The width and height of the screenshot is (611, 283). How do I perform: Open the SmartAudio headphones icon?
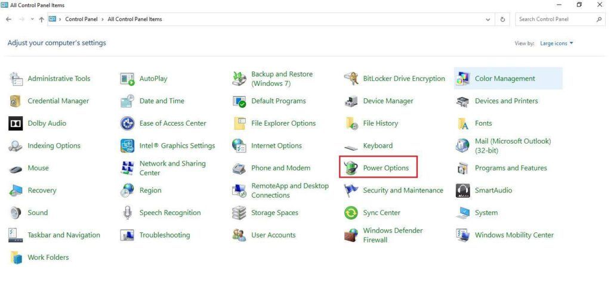[462, 191]
